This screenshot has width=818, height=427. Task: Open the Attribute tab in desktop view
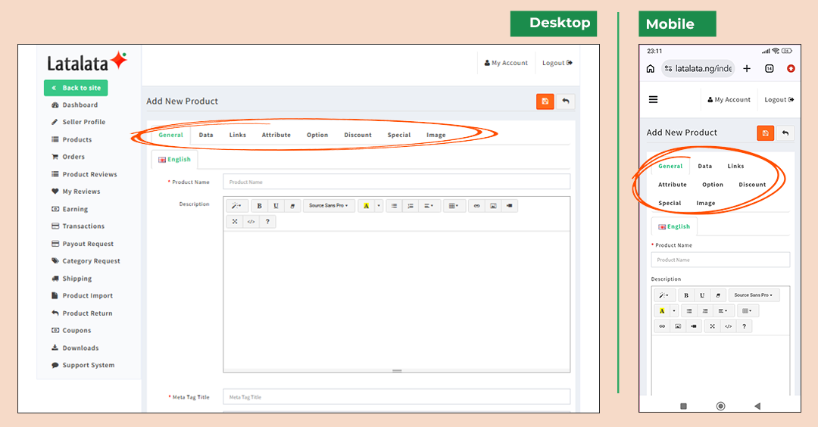point(276,135)
